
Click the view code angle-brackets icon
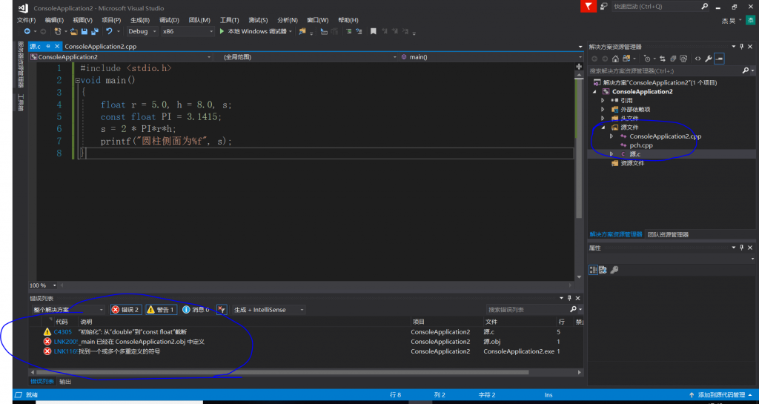pyautogui.click(x=697, y=59)
